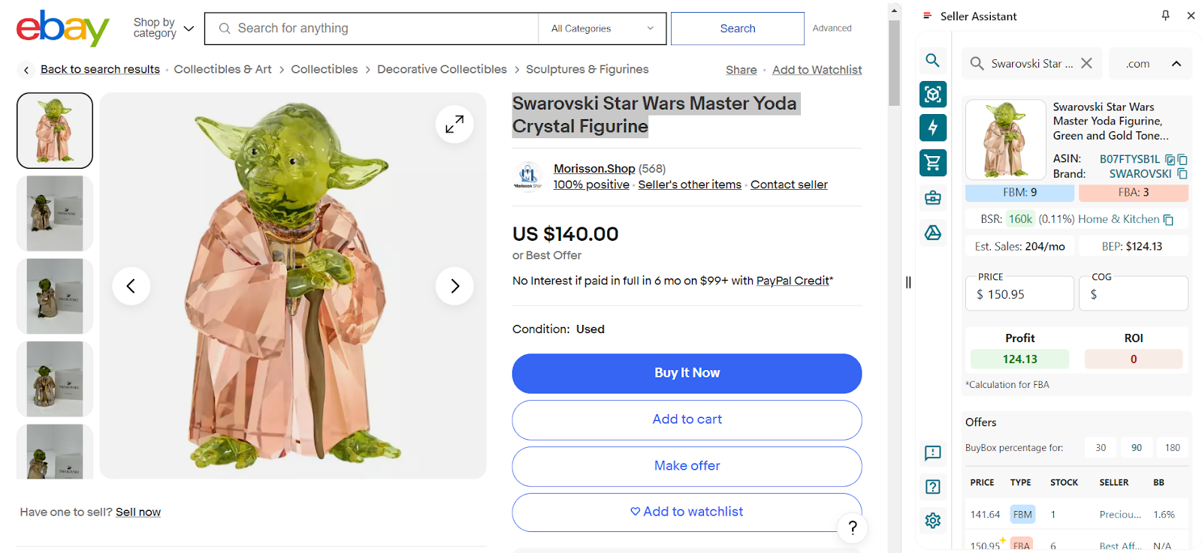Image resolution: width=1202 pixels, height=553 pixels.
Task: Expand the All Categories dropdown
Action: click(x=602, y=29)
